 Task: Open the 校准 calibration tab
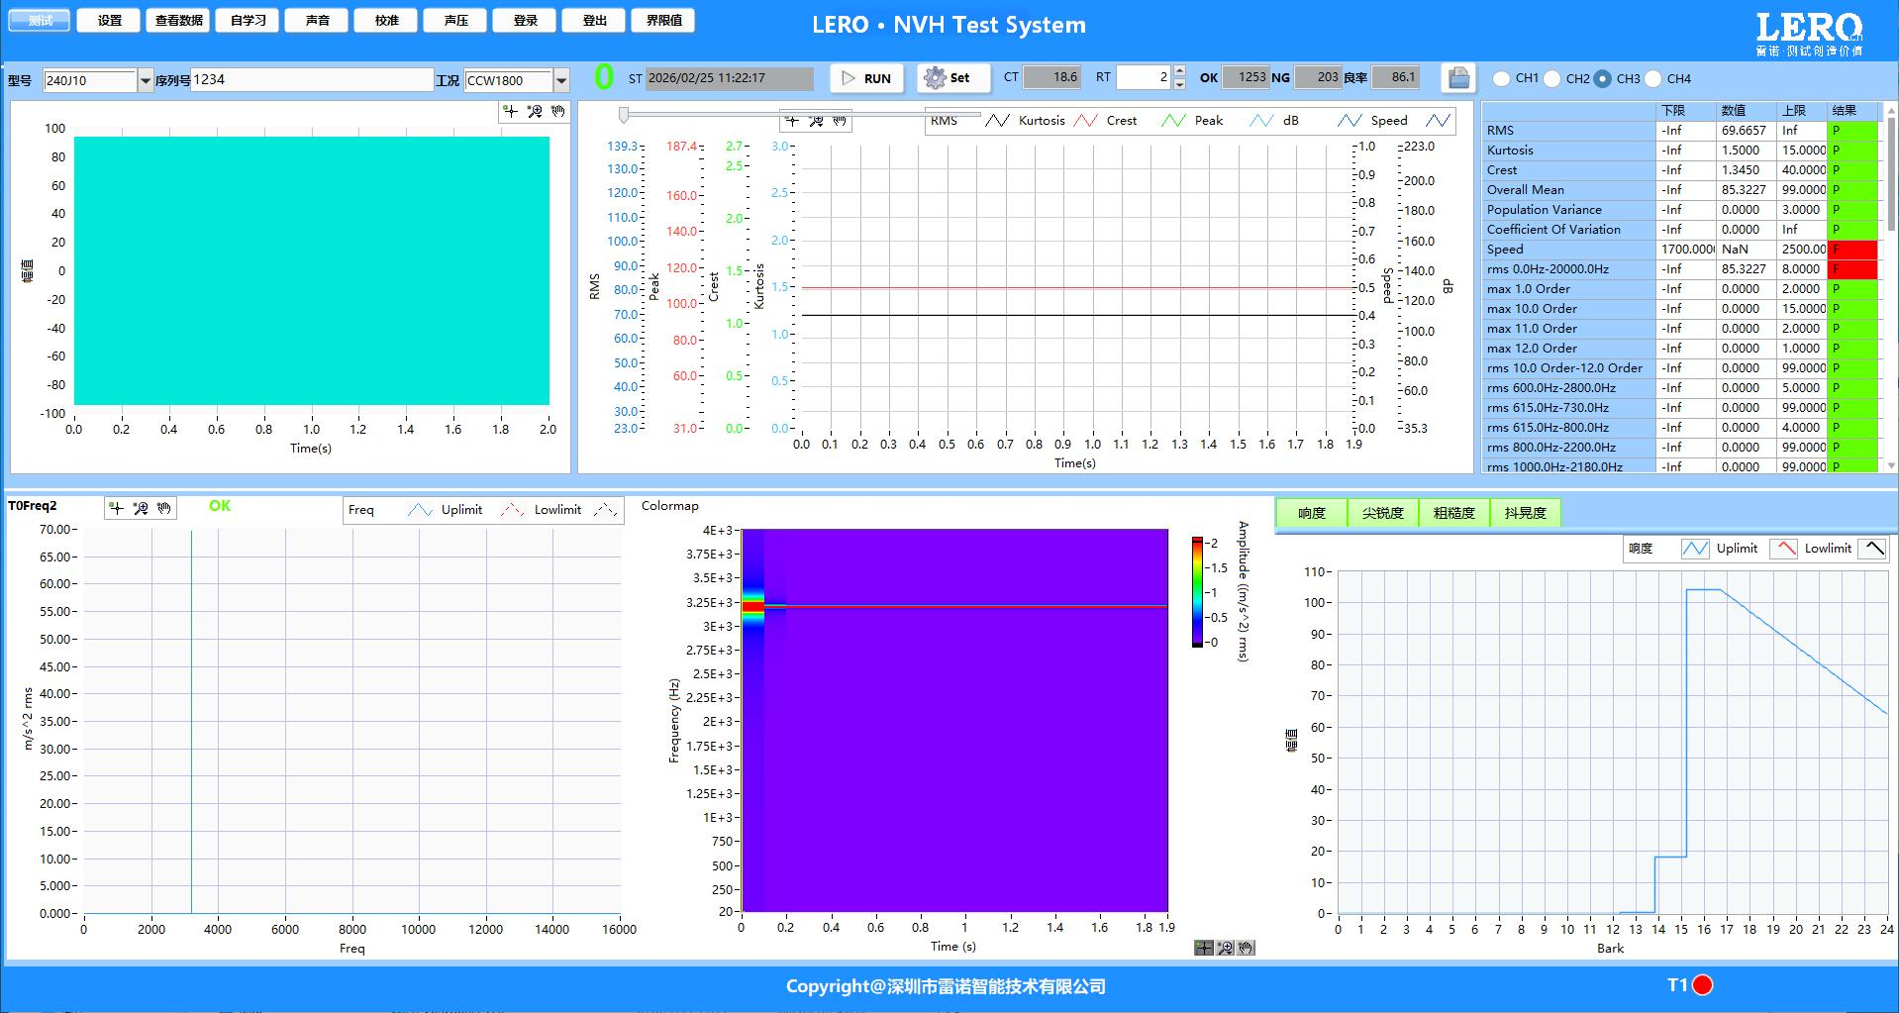click(387, 20)
